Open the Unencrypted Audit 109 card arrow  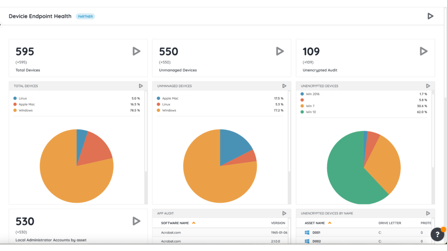coord(423,51)
